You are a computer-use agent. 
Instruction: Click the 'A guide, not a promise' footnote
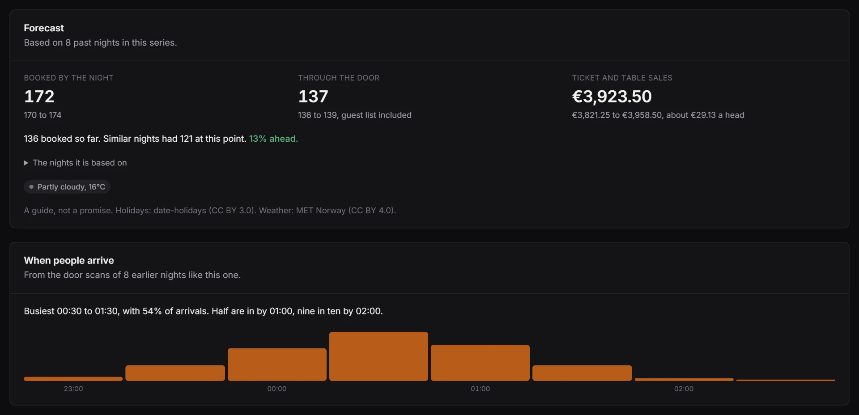(210, 210)
